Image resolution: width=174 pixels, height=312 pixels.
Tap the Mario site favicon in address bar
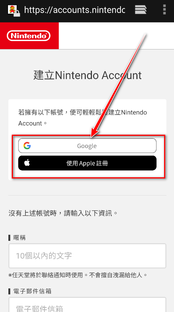[12, 9]
